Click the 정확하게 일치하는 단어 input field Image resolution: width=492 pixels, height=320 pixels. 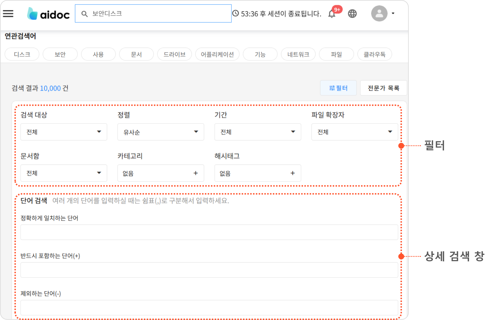coord(209,232)
